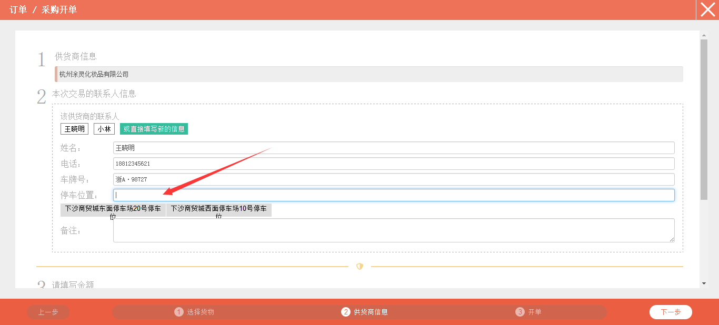Click 或直接填写新的信息 button

click(x=154, y=129)
